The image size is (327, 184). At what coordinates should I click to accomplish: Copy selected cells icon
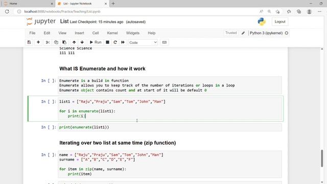56,42
